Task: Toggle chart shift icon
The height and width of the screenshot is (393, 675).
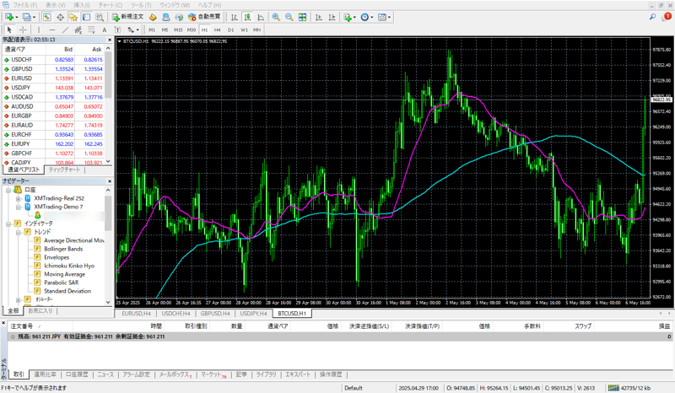Action: (x=332, y=17)
